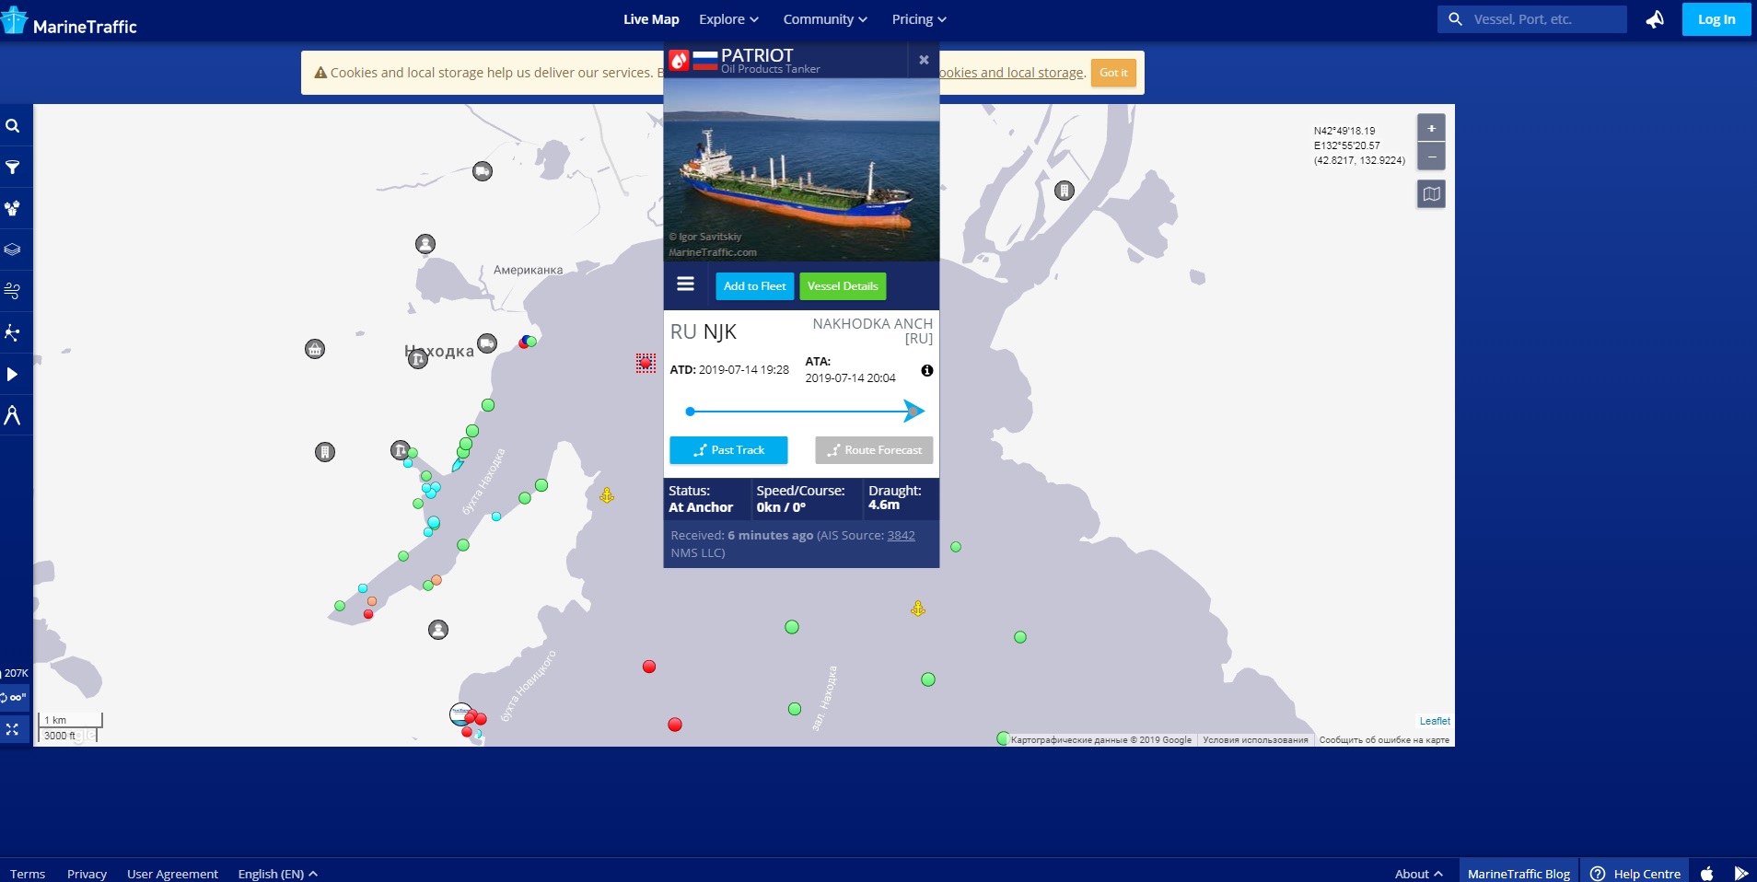The height and width of the screenshot is (882, 1757).
Task: Expand the Pricing menu
Action: pos(919,19)
